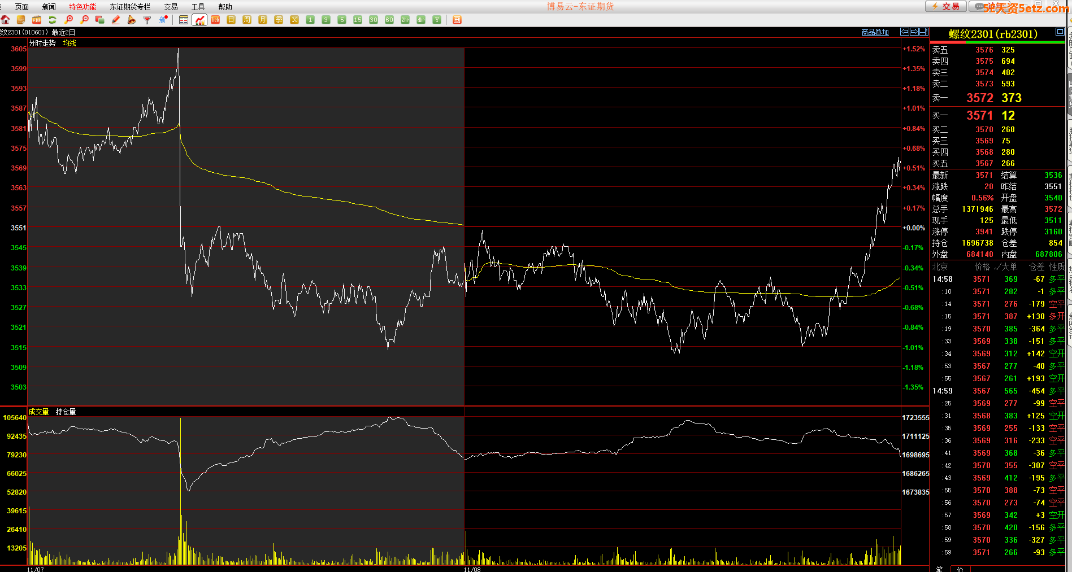This screenshot has height=572, width=1072.
Task: Select the 4hr period icon
Action: [x=421, y=20]
